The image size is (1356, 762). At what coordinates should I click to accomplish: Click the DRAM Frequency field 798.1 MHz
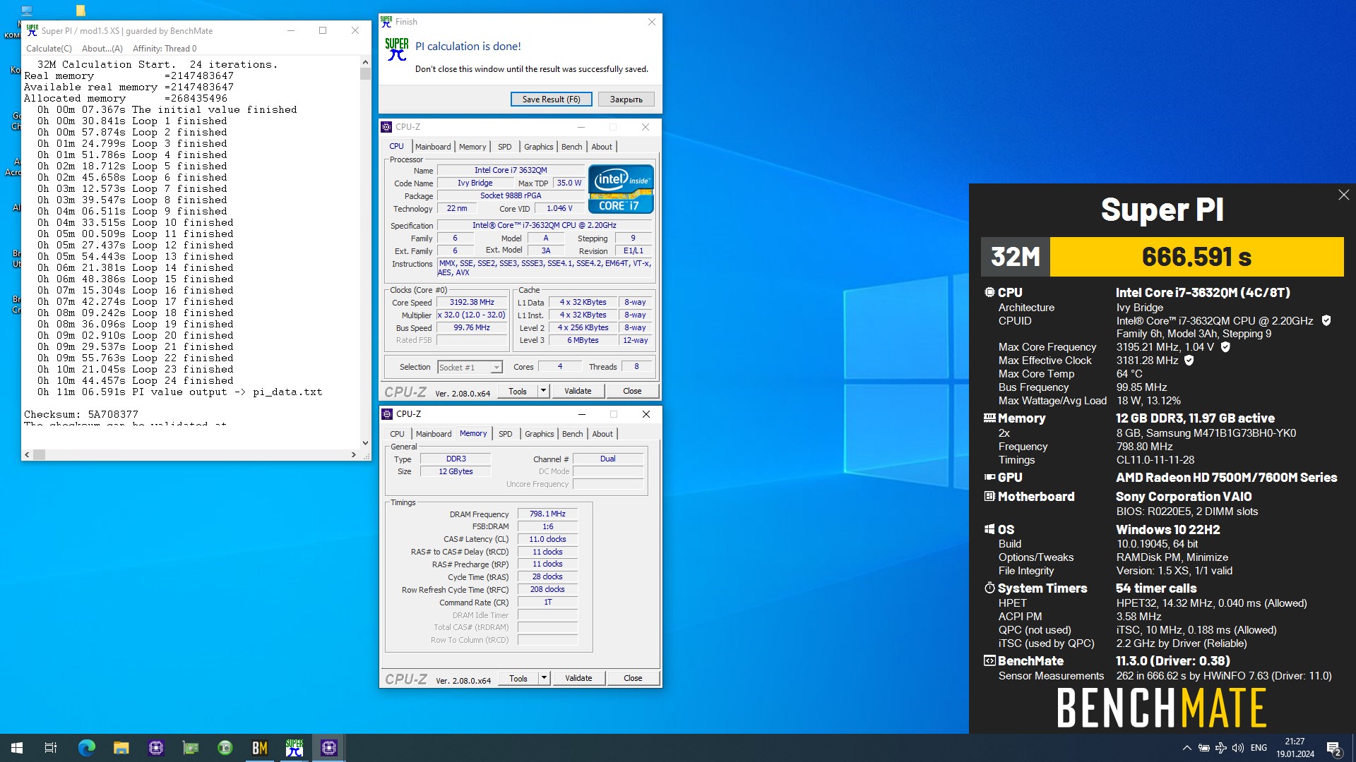pos(547,514)
